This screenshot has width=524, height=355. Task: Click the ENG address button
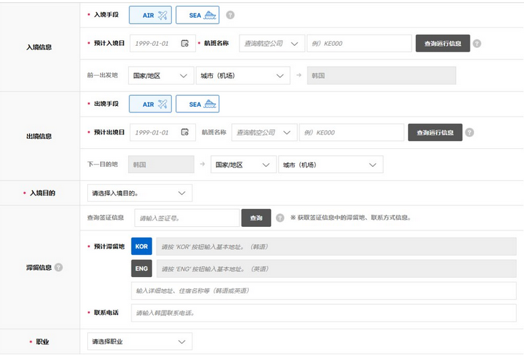[x=142, y=268]
